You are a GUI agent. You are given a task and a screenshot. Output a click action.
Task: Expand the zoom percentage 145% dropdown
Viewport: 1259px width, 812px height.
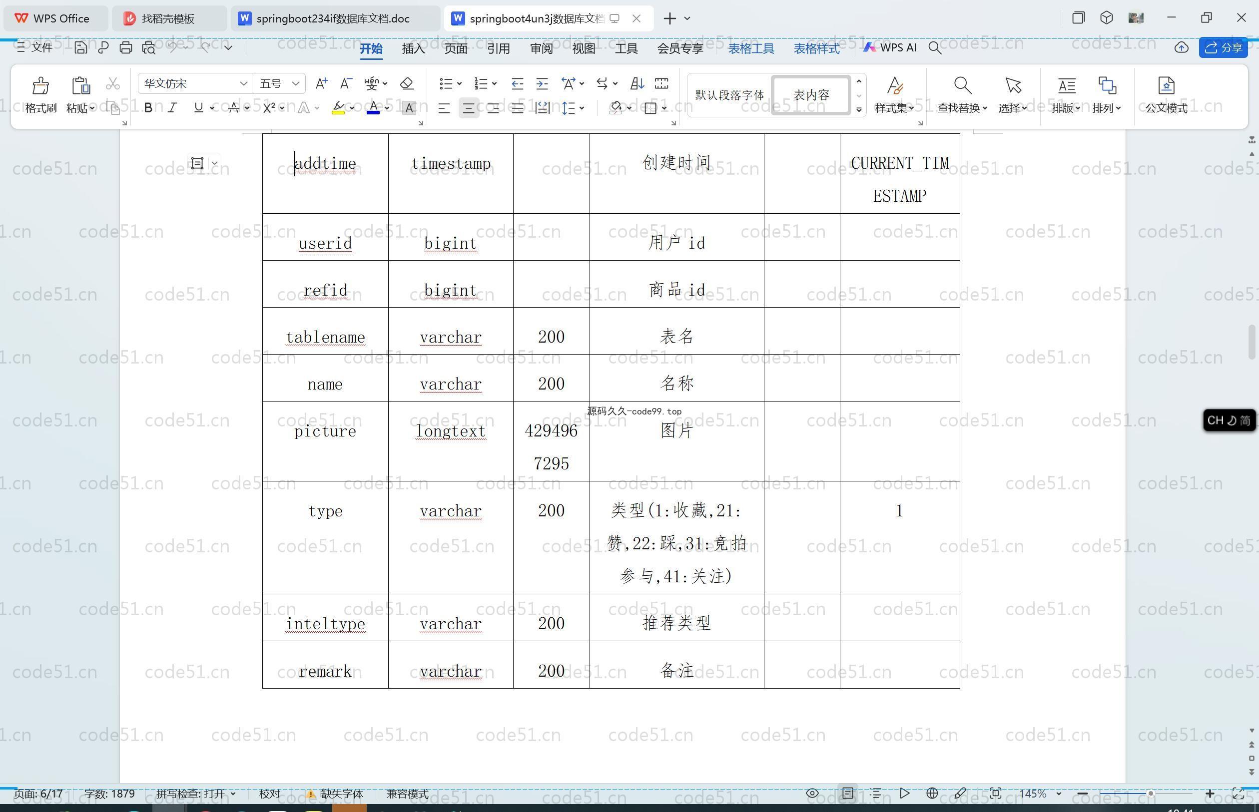[1058, 794]
